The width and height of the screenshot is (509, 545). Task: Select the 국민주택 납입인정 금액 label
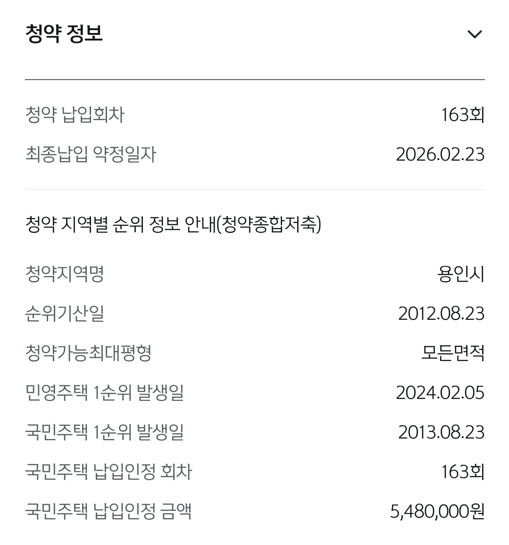[108, 511]
